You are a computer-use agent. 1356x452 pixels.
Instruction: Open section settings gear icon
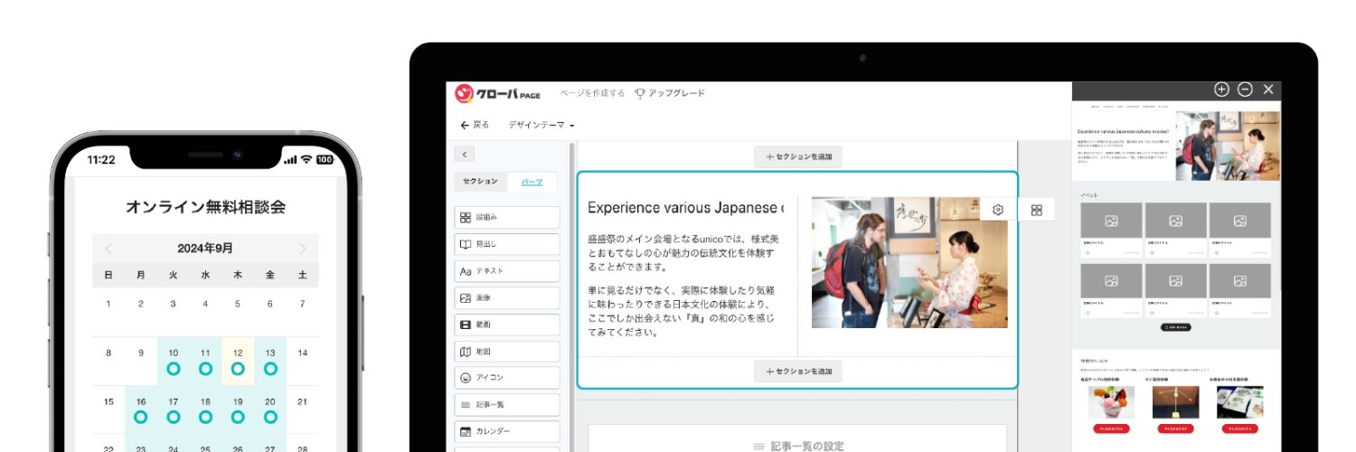(x=998, y=210)
